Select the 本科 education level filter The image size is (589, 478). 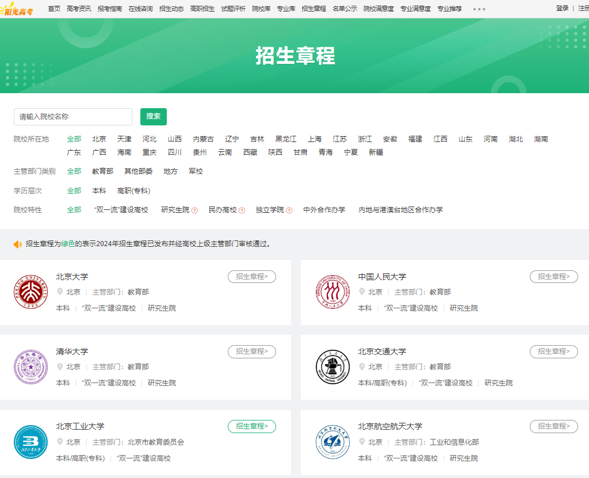click(99, 190)
